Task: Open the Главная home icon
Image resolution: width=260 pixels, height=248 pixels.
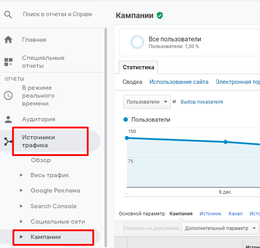Action: [8, 40]
